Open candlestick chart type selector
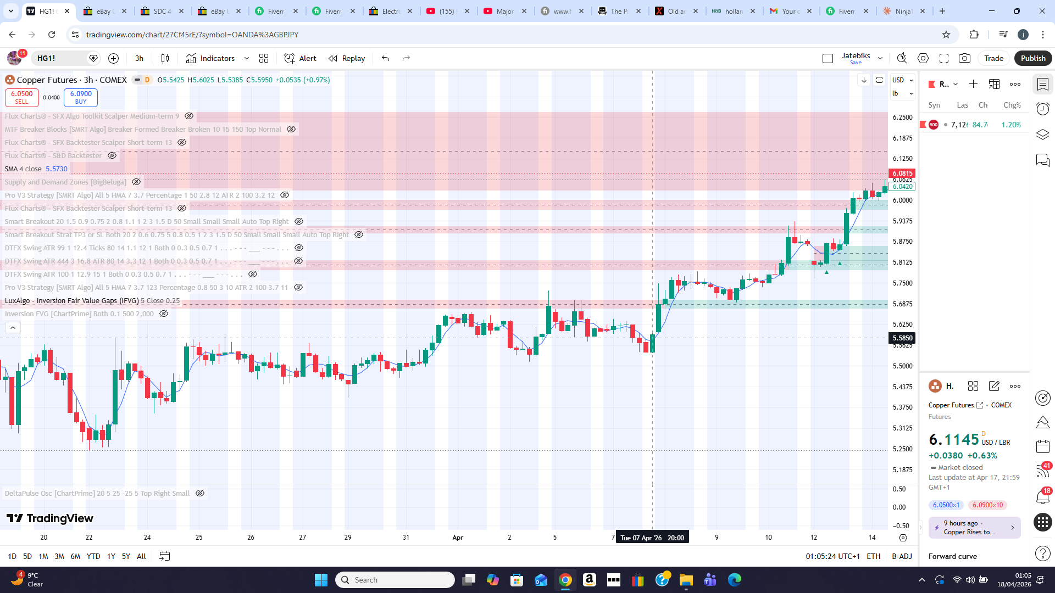1055x593 pixels. (165, 58)
